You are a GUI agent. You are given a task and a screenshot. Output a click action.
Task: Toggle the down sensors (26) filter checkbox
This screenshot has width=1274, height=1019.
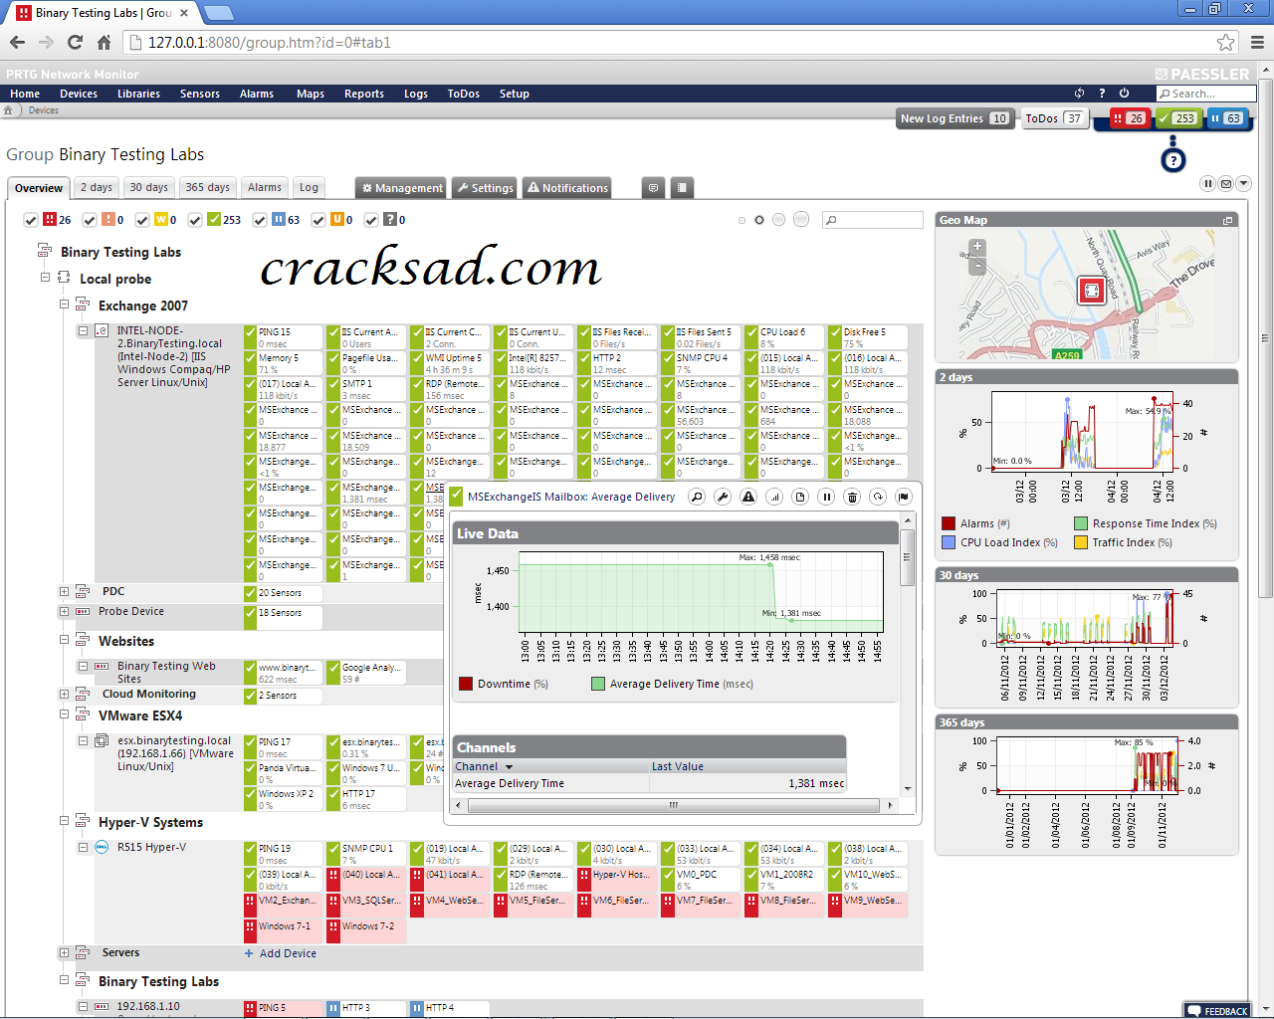(x=31, y=220)
